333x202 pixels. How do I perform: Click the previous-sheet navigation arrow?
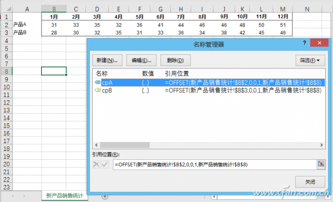(13, 196)
